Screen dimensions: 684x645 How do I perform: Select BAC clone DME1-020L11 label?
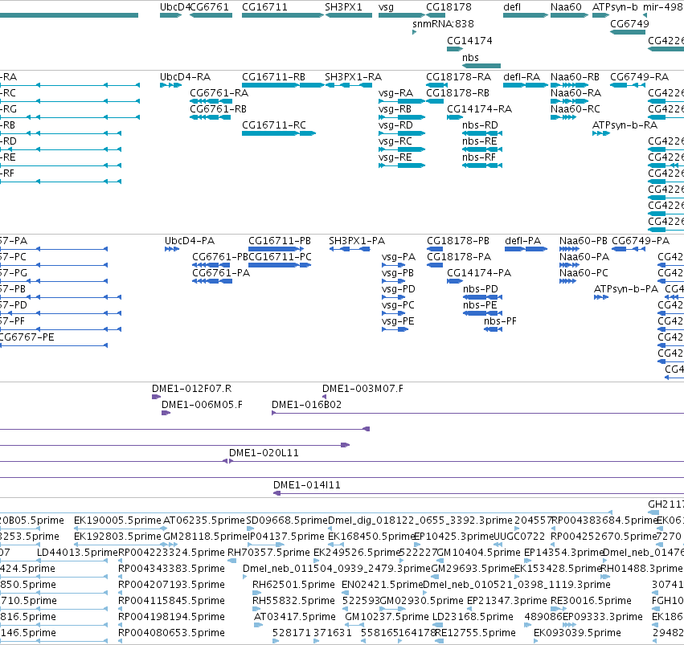tap(264, 453)
